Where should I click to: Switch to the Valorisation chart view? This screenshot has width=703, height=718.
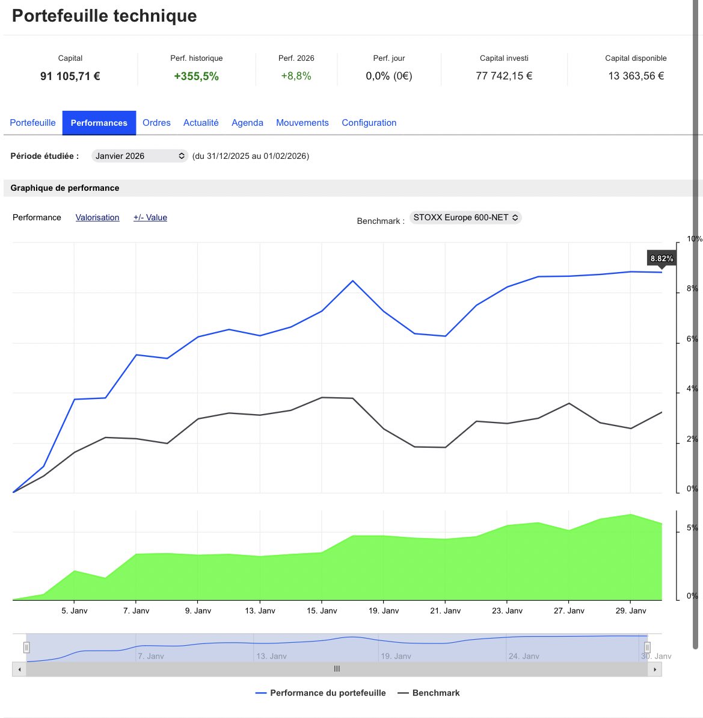pyautogui.click(x=97, y=217)
